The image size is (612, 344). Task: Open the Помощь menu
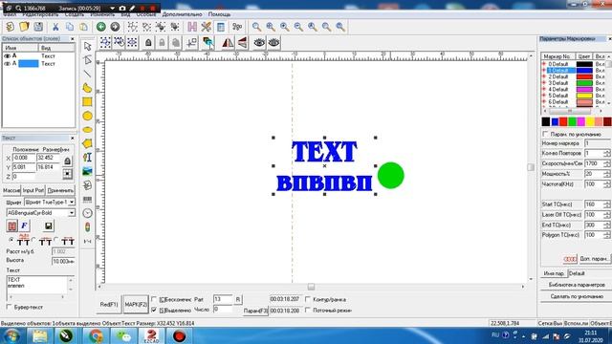click(219, 14)
